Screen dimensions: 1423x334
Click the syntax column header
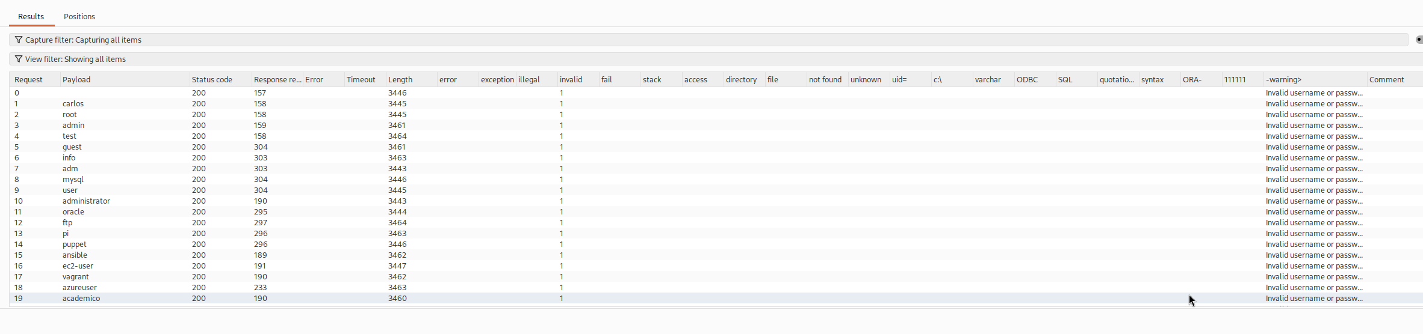point(1159,79)
